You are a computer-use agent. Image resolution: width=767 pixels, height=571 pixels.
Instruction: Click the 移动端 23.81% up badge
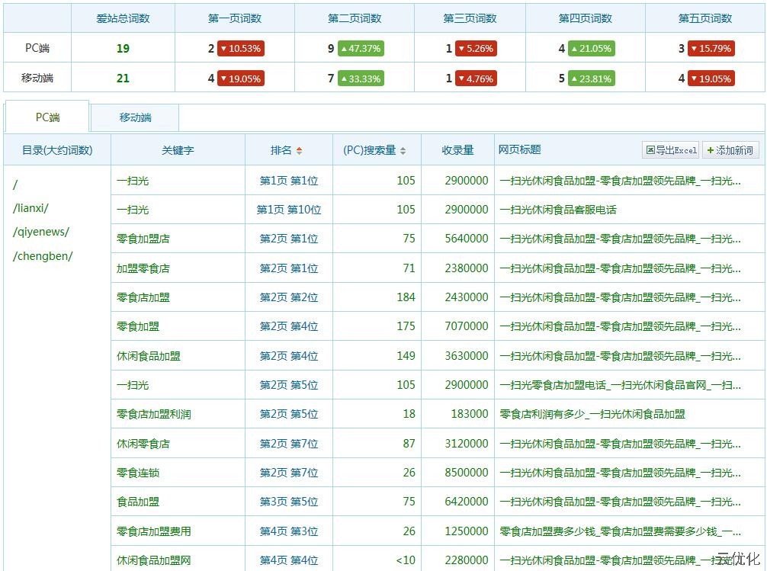(592, 79)
